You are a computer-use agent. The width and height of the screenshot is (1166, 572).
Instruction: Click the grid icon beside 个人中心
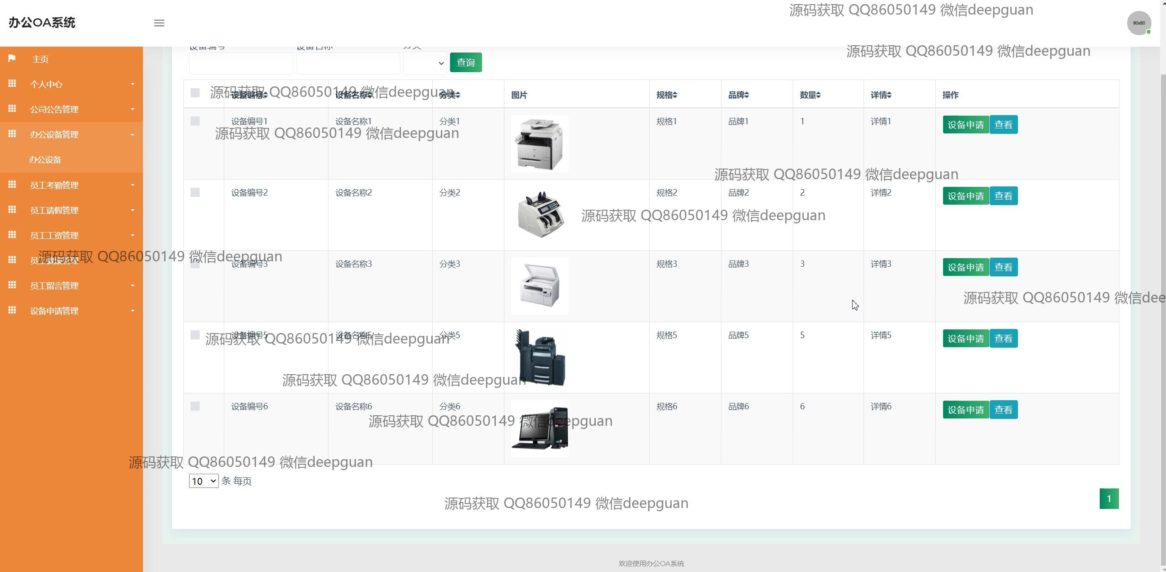[12, 84]
